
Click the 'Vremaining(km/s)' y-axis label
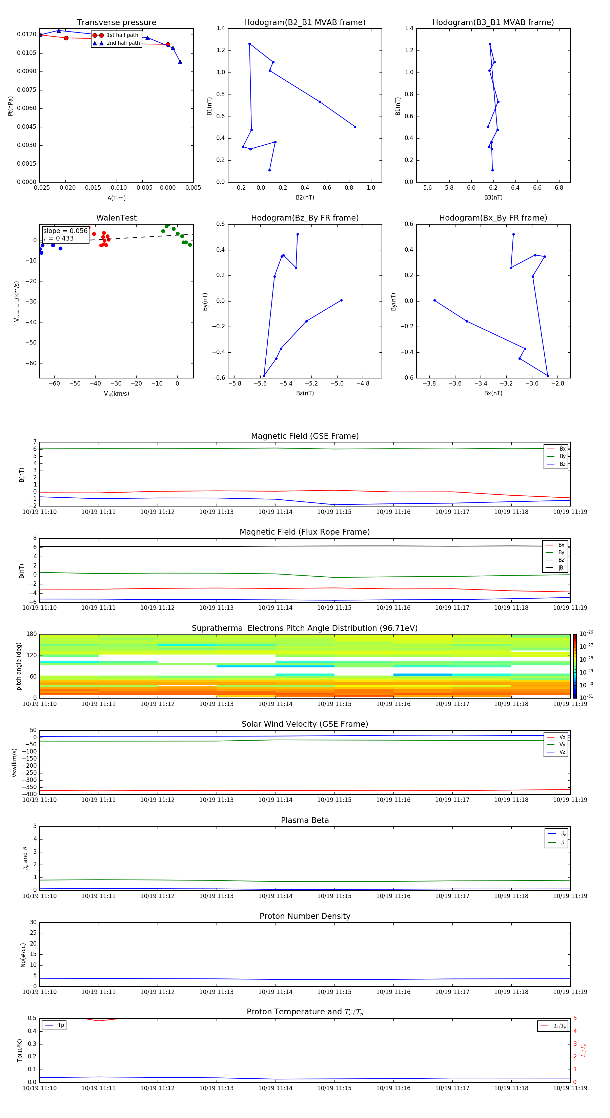[x=17, y=301]
